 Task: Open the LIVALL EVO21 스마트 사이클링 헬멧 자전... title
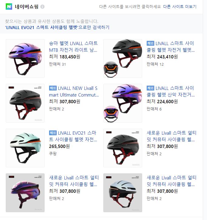pyautogui.click(x=73, y=136)
